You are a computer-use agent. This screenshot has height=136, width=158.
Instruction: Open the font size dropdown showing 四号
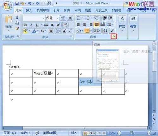click(52, 18)
